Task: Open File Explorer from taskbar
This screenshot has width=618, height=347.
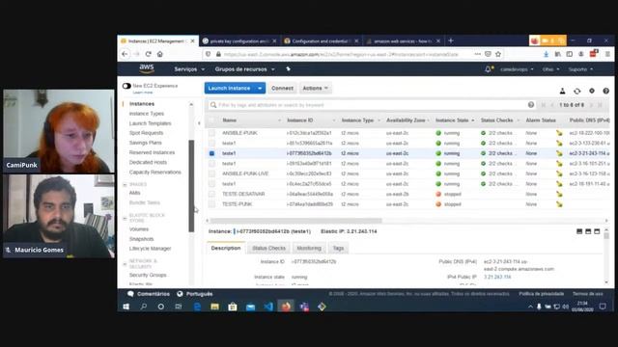Action: 214,307
